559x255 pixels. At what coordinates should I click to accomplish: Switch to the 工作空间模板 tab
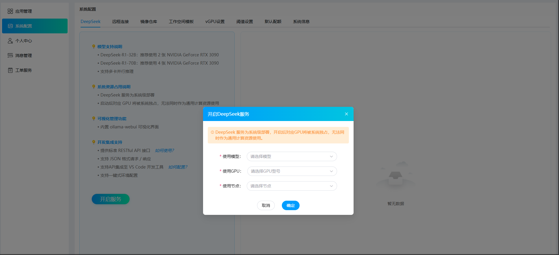(x=181, y=22)
